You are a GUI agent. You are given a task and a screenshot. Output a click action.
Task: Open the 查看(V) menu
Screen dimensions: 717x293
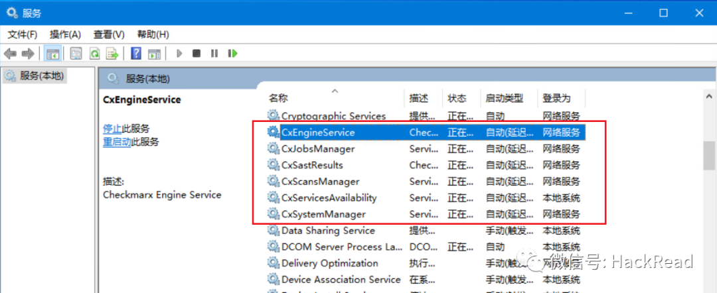[109, 34]
